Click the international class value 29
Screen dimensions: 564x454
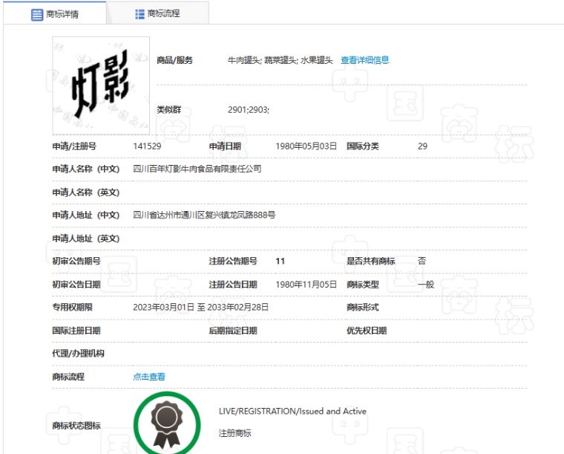tap(422, 146)
